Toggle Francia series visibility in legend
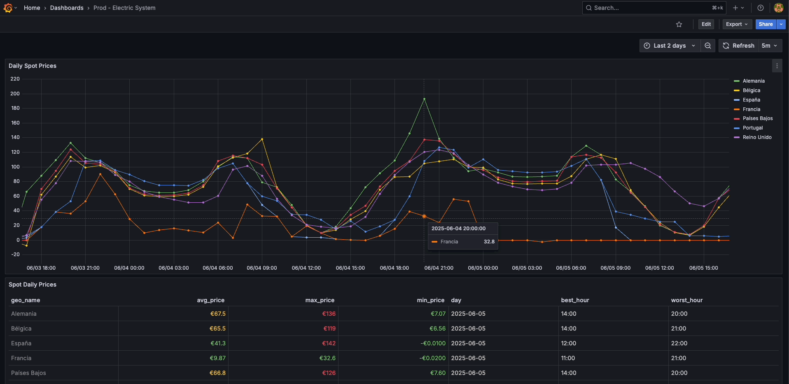 [751, 109]
